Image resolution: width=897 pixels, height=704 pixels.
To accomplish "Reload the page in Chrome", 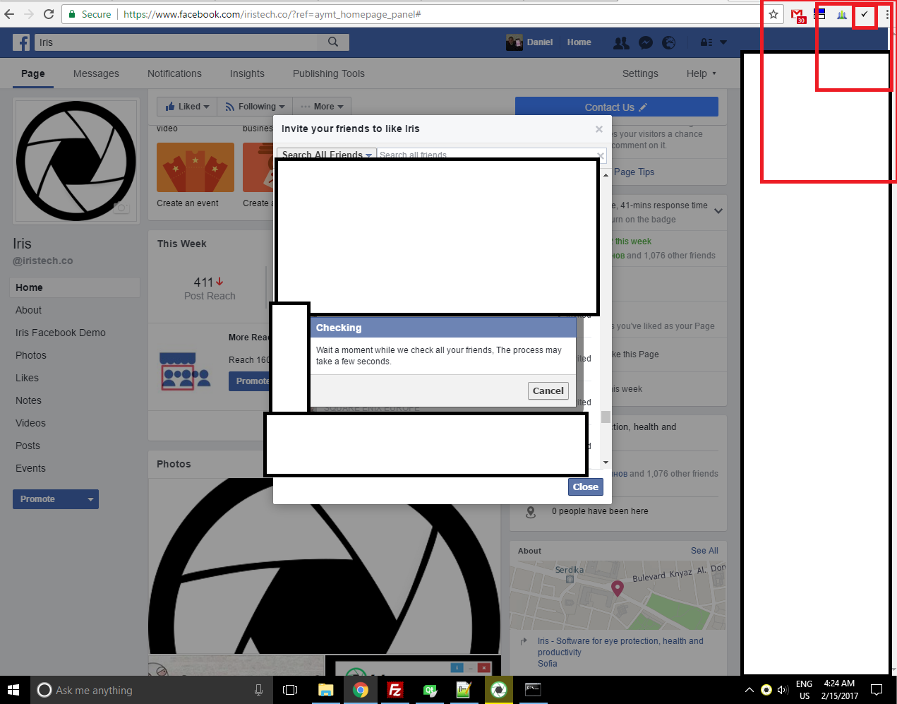I will coord(49,14).
